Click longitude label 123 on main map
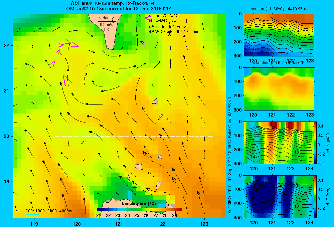 (x=204, y=224)
